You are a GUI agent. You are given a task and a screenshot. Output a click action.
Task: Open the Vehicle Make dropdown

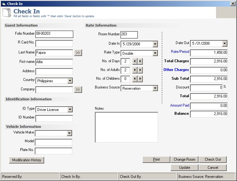point(69,133)
